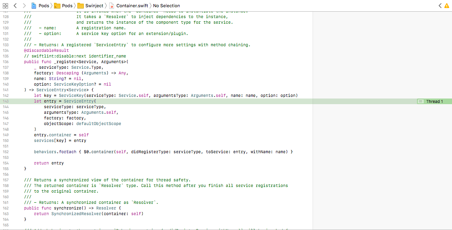Click line number 136 in gutter
The image size is (452, 230).
coord(6,62)
